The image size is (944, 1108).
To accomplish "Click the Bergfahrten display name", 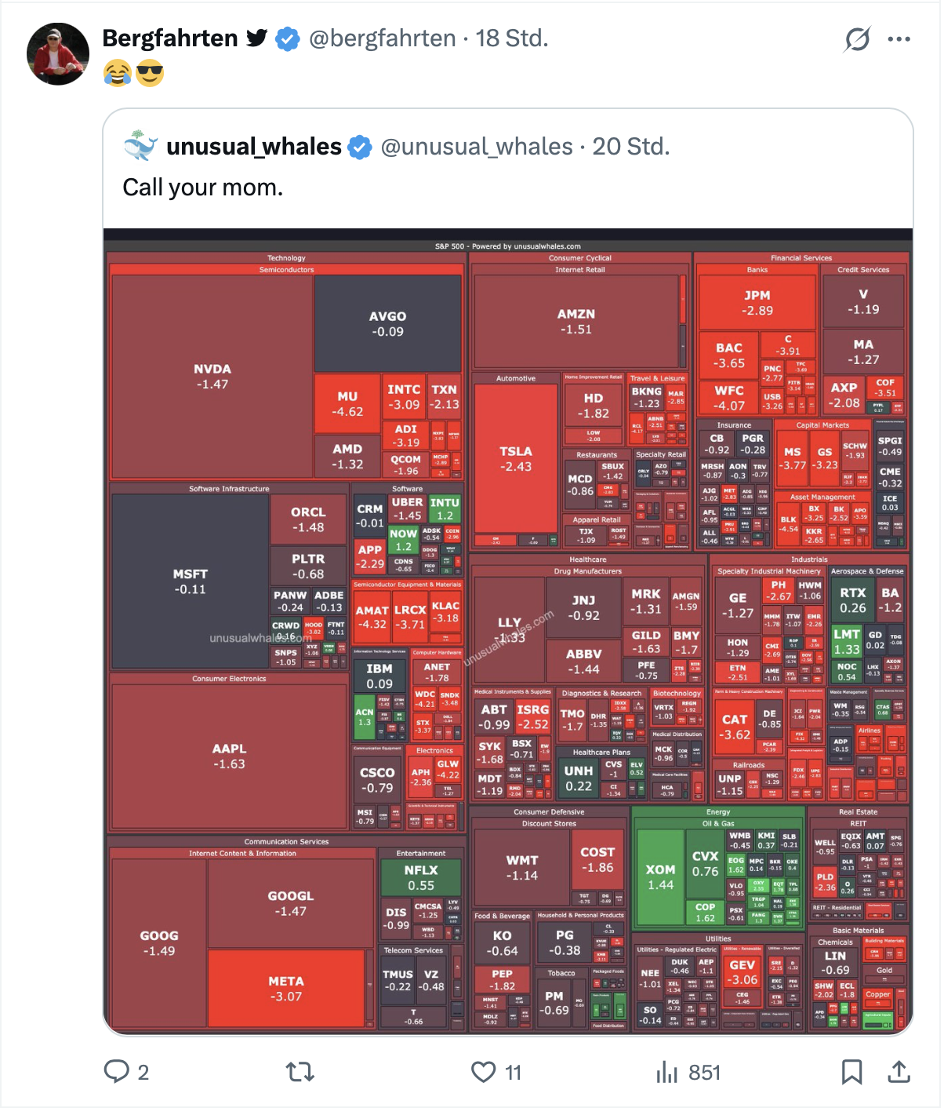I will (x=170, y=38).
